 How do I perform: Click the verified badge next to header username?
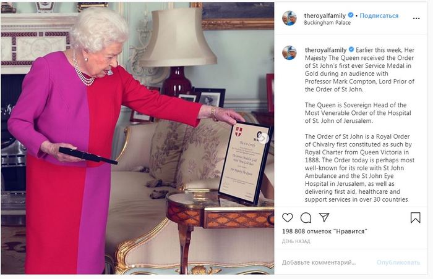(351, 15)
